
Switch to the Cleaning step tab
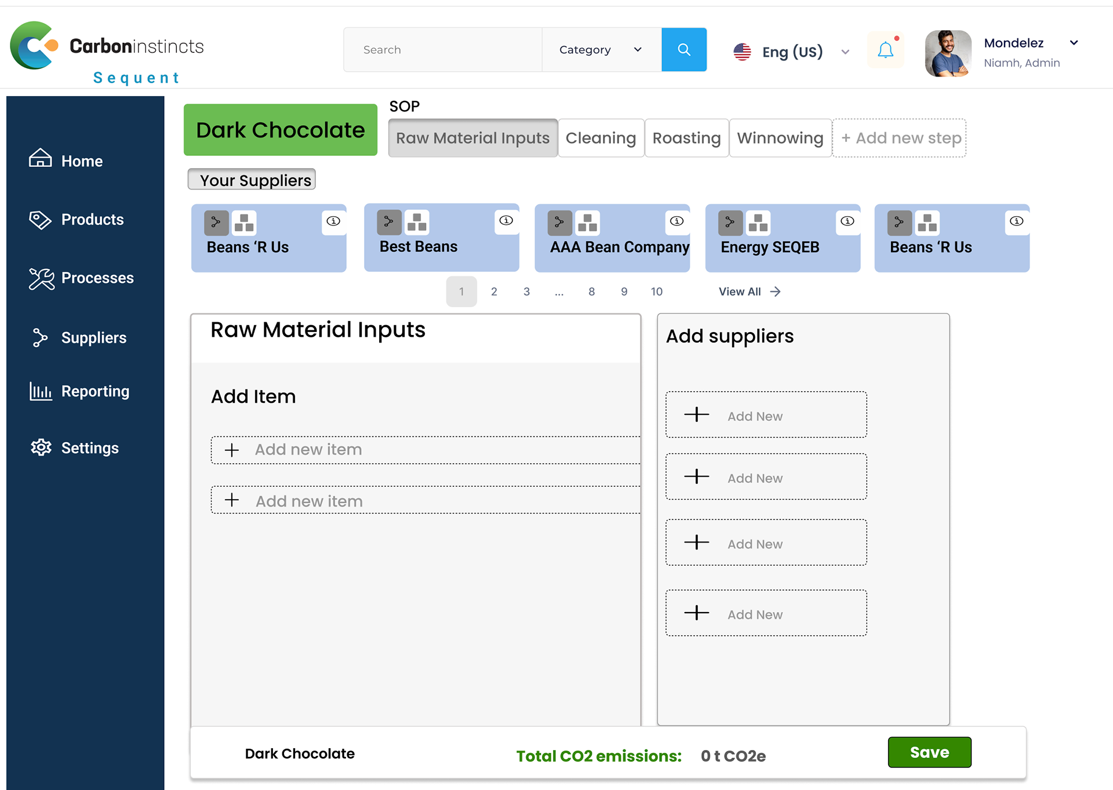pos(601,138)
